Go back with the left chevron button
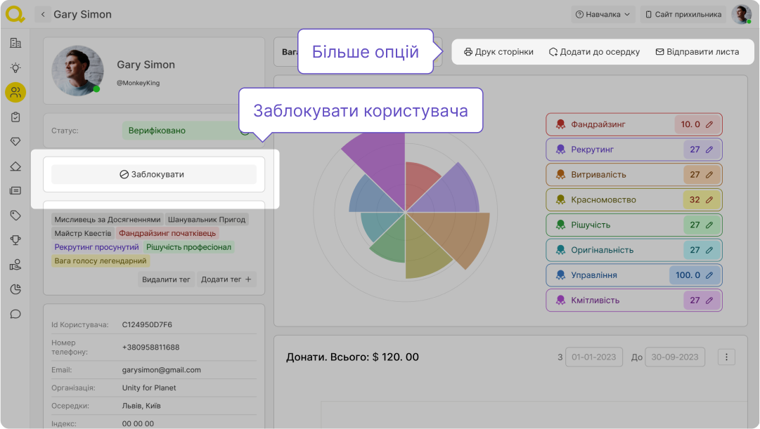Screen dimensions: 760x429 tap(44, 14)
